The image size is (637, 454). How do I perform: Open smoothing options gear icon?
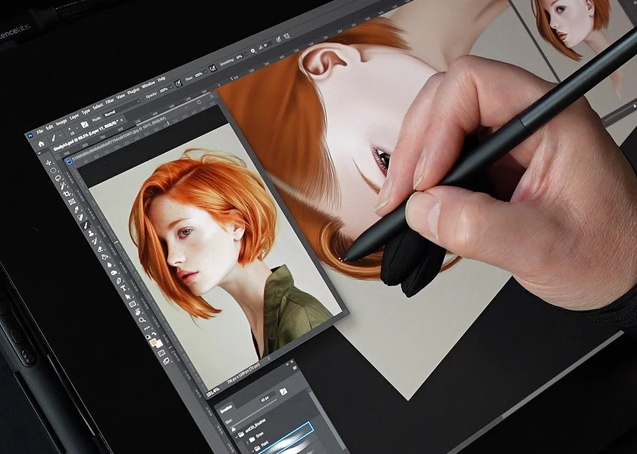coord(253,51)
